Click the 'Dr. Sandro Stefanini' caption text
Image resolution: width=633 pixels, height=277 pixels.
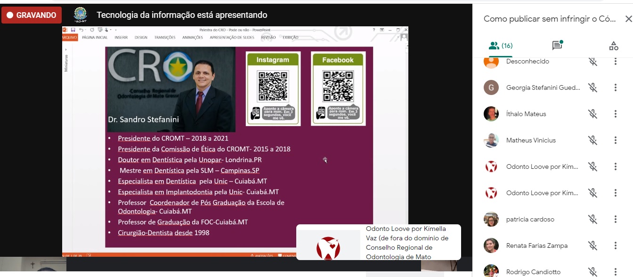[144, 119]
